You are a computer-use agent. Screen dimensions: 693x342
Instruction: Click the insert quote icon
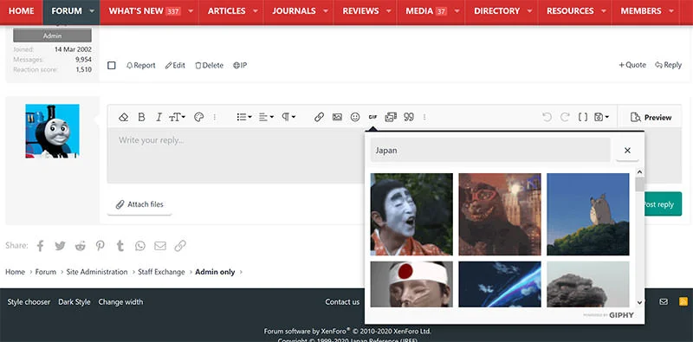pyautogui.click(x=409, y=117)
